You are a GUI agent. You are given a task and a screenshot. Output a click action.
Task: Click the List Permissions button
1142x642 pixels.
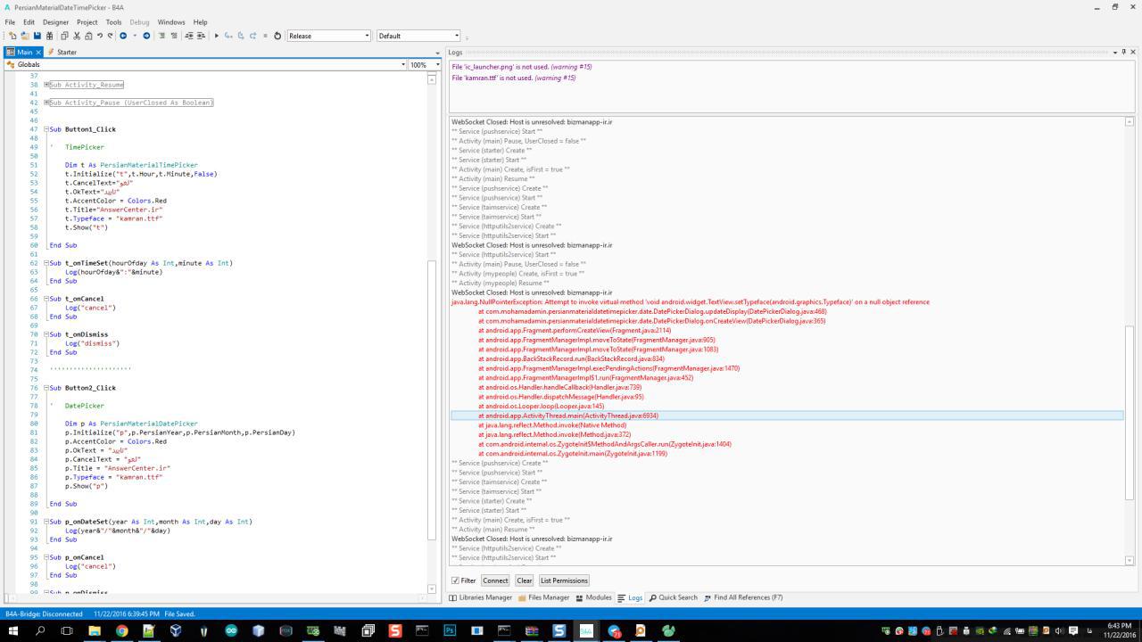click(564, 580)
